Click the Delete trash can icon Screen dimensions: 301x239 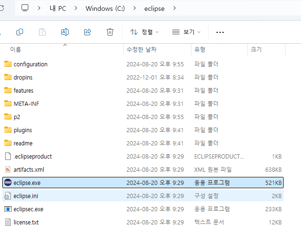(110, 32)
